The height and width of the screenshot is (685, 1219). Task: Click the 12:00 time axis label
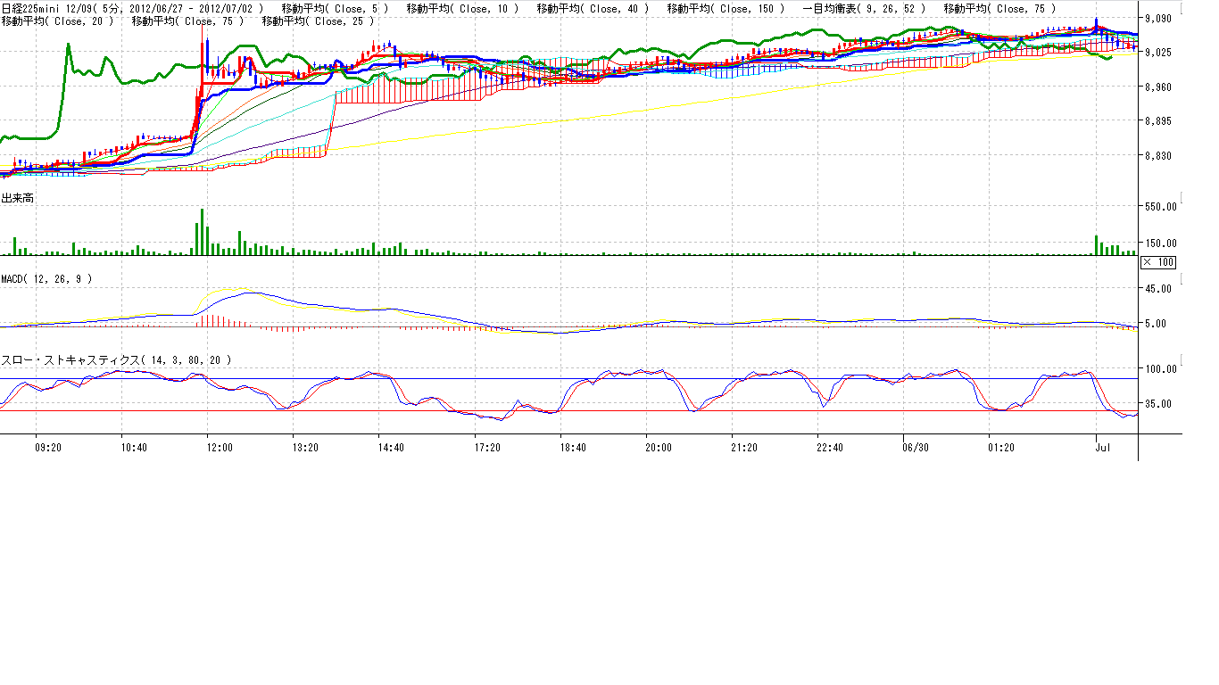[x=219, y=447]
